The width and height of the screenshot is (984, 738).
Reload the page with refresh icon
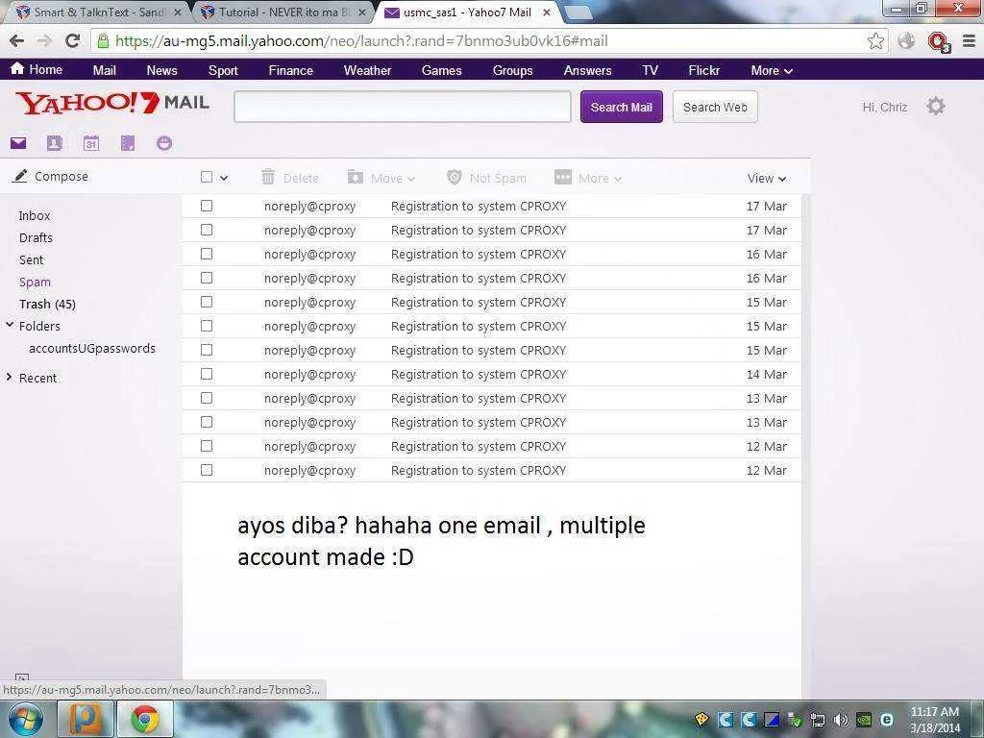click(x=72, y=41)
